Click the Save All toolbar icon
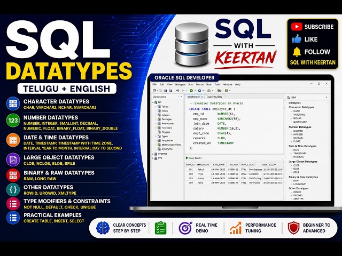Screen dimensions: 342x256 [x=170, y=91]
